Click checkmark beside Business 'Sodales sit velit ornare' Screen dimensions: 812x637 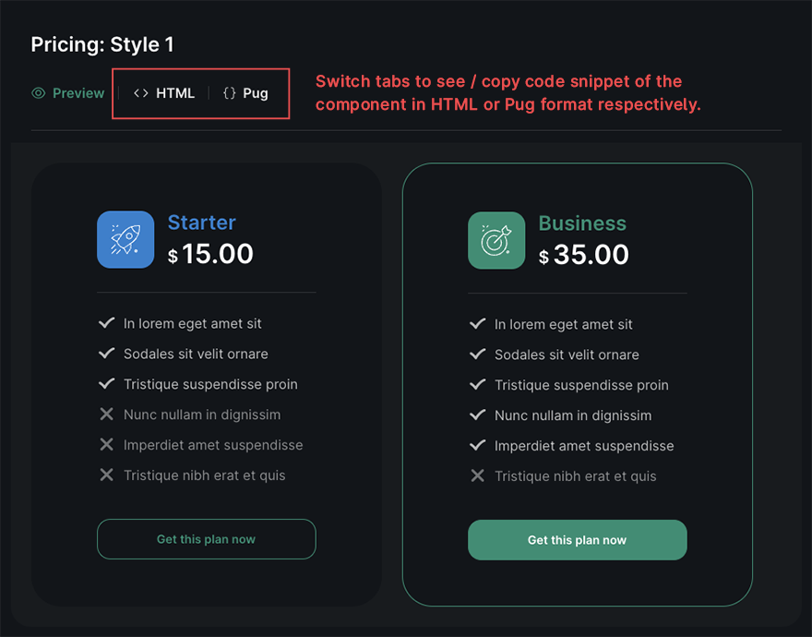(x=477, y=355)
